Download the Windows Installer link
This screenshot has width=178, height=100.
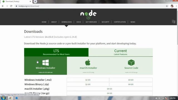[46, 66]
